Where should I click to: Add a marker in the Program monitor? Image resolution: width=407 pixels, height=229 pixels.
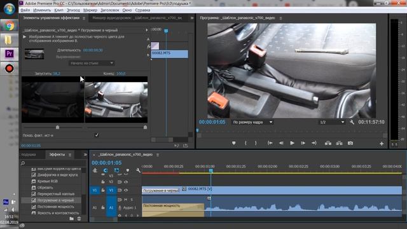coord(234,143)
